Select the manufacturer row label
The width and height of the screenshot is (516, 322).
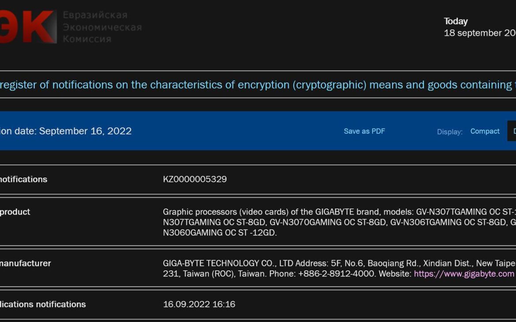click(26, 263)
